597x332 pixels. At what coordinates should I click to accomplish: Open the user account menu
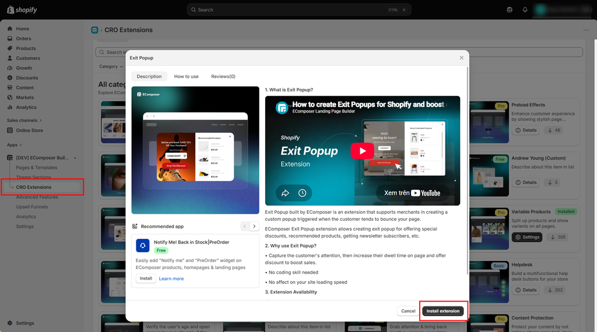click(563, 9)
